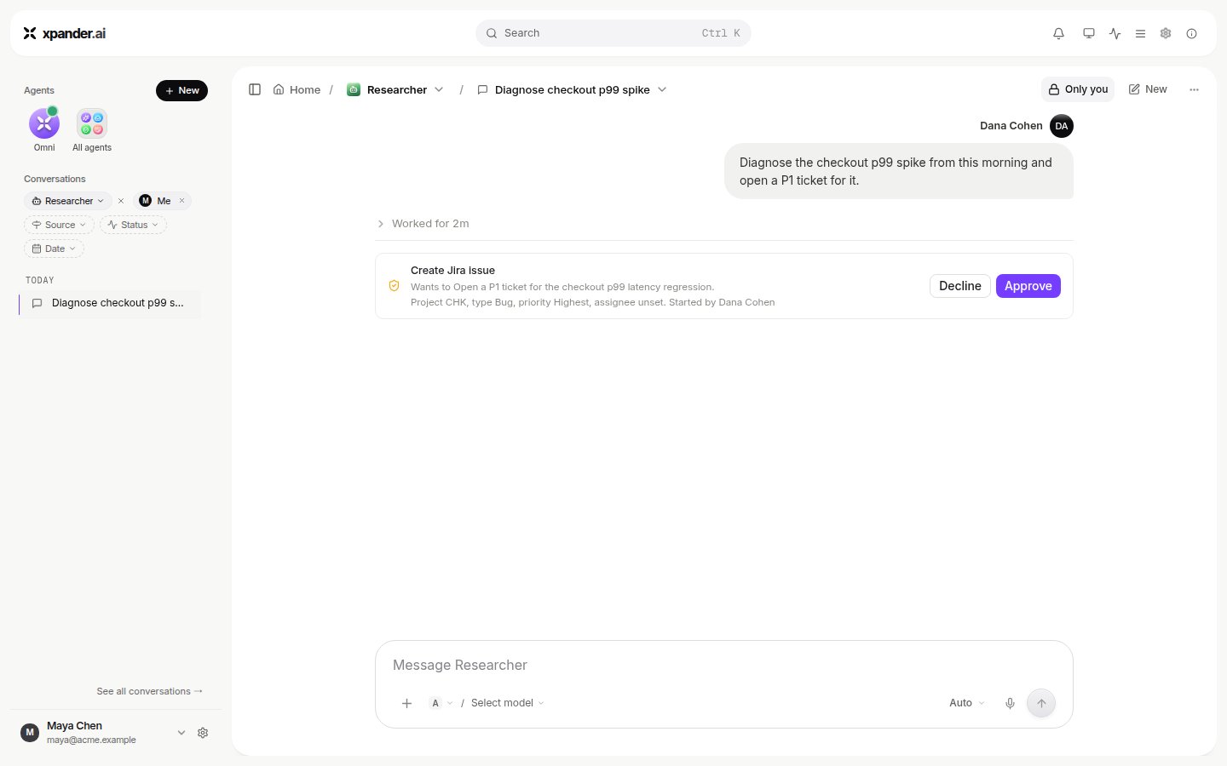Image resolution: width=1227 pixels, height=766 pixels.
Task: Start a New conversation from header
Action: (1148, 89)
